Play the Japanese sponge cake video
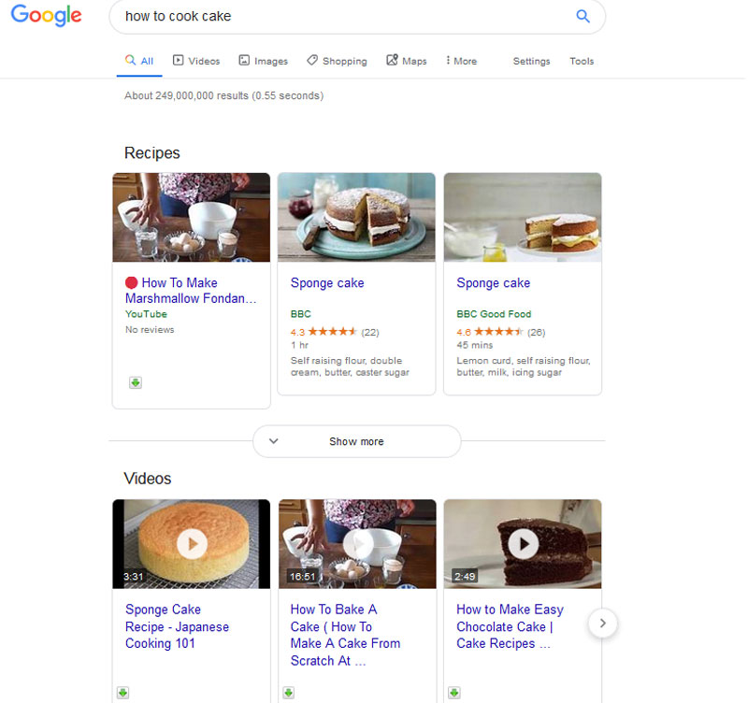Screen dimensions: 748x703 (192, 543)
